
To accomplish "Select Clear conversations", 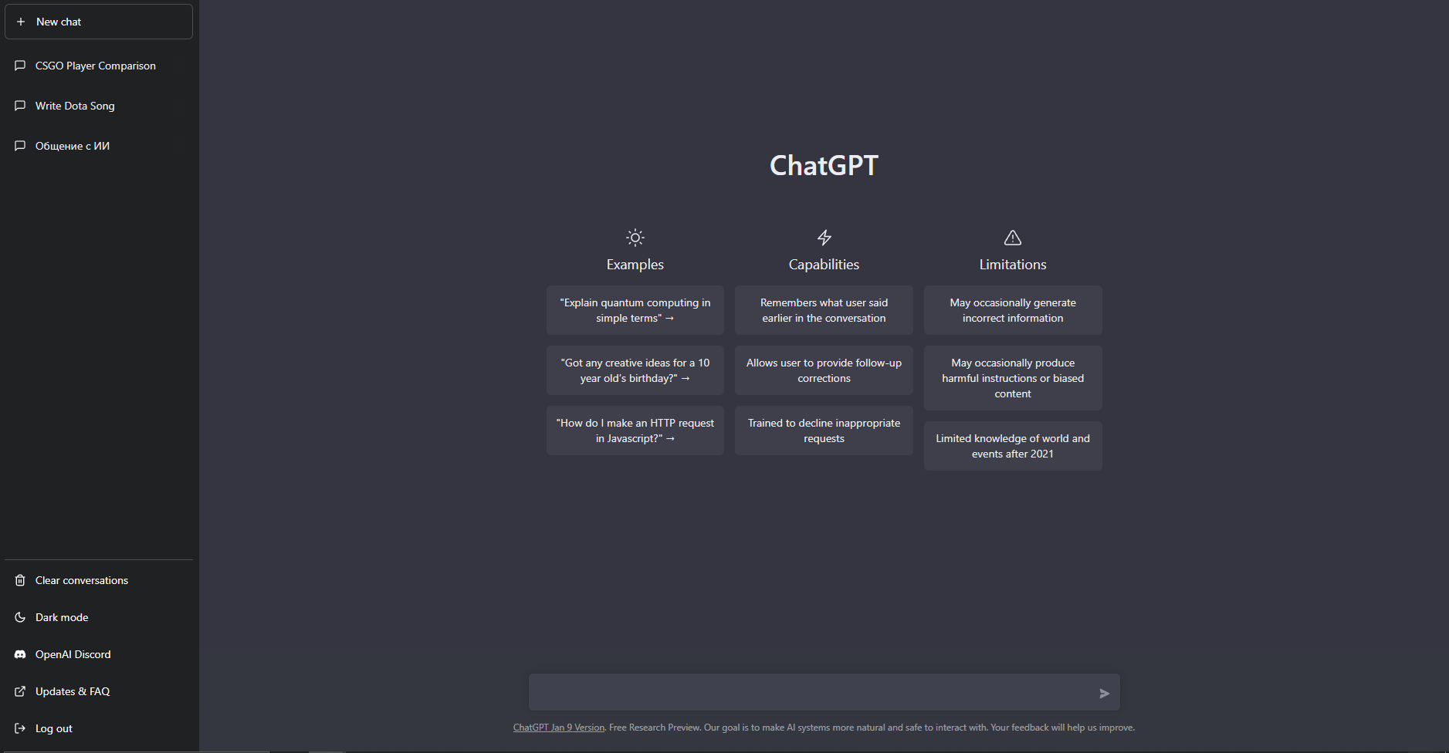I will (x=99, y=580).
